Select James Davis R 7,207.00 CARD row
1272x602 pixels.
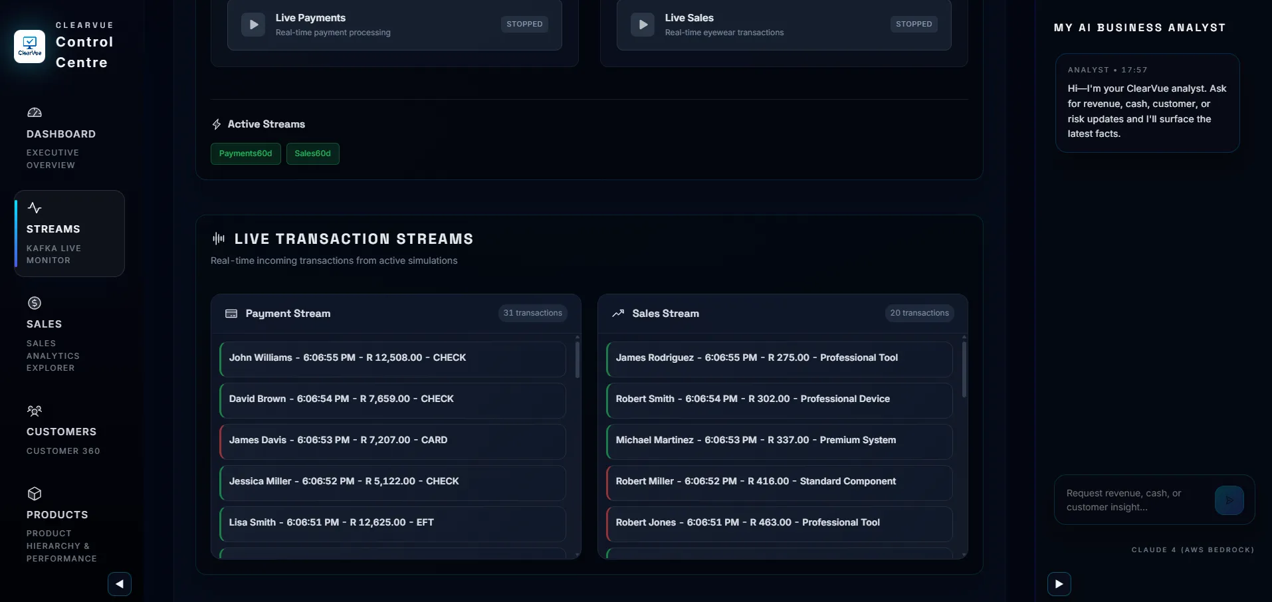(393, 442)
